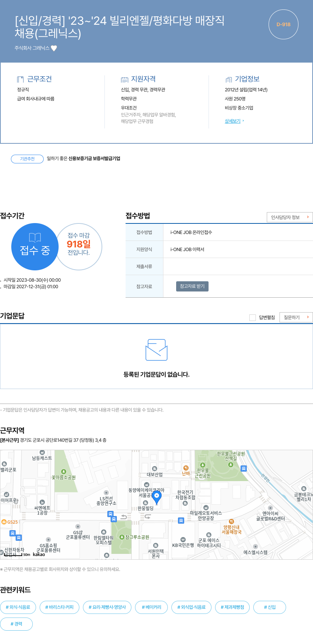The height and width of the screenshot is (631, 313).
Task: Select the #요리·제빵사·영양사 keyword tag
Action: (107, 607)
